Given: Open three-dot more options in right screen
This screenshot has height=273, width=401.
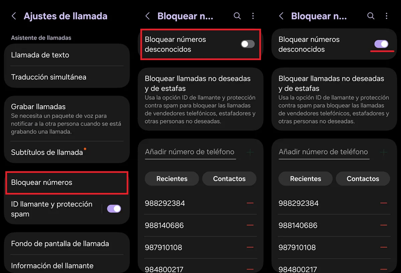Looking at the screenshot, I should click(x=387, y=16).
